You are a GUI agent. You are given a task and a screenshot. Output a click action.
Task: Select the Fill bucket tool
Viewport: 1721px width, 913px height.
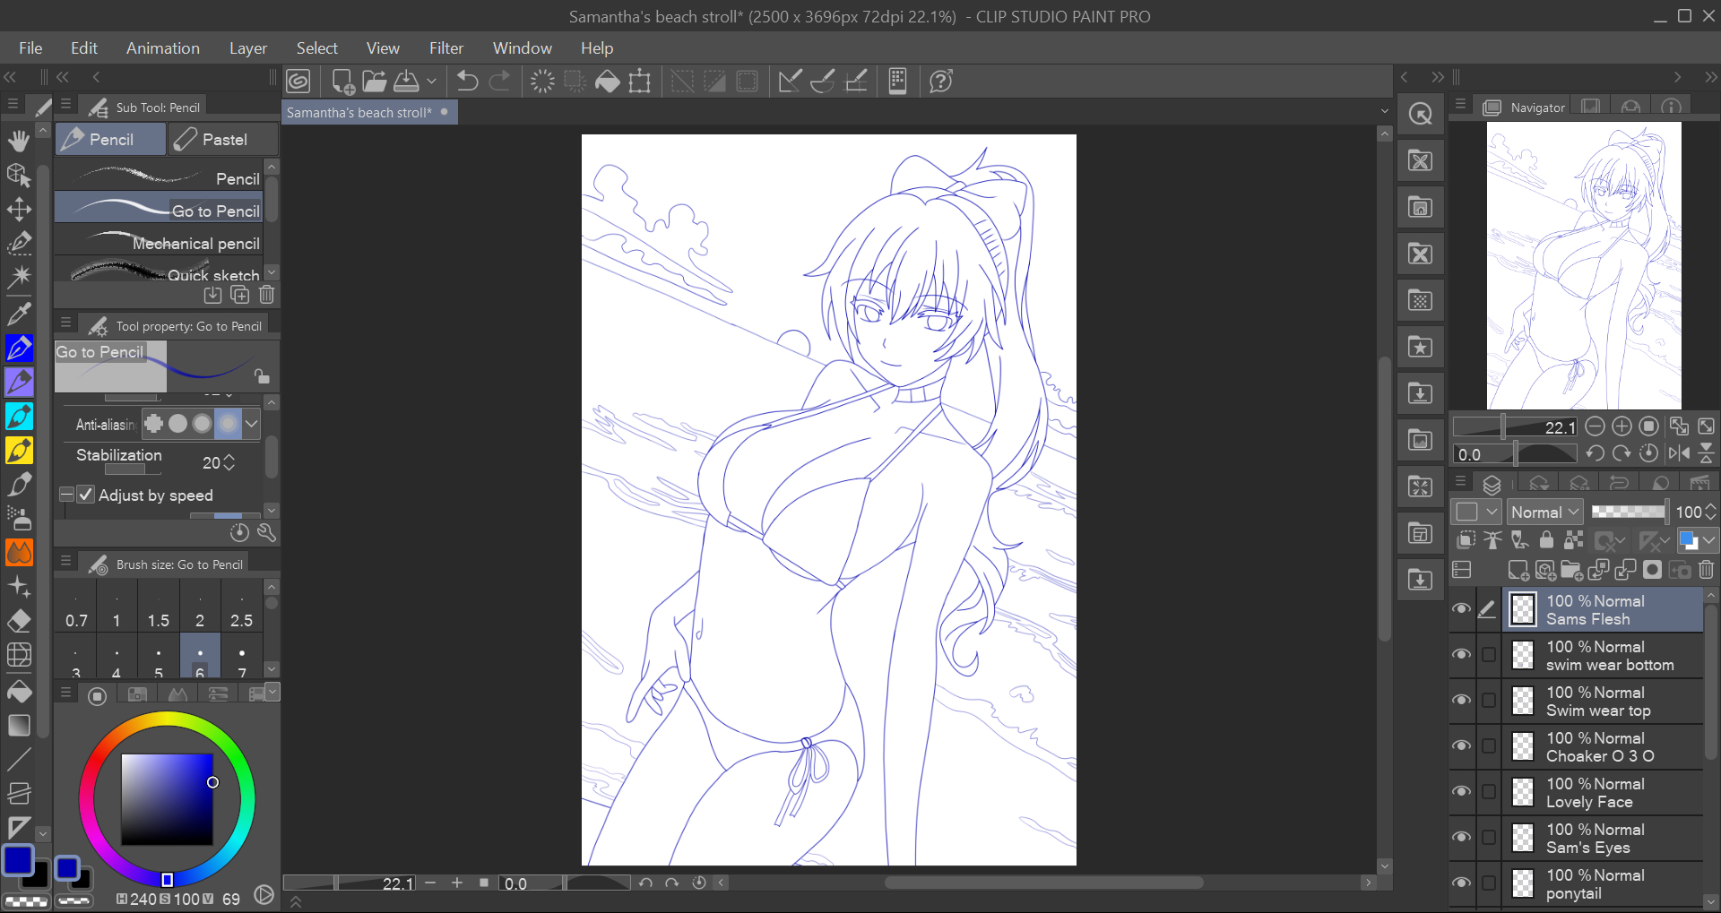click(19, 691)
